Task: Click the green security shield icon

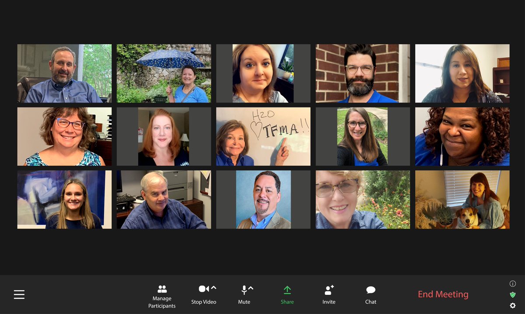Action: [x=513, y=295]
